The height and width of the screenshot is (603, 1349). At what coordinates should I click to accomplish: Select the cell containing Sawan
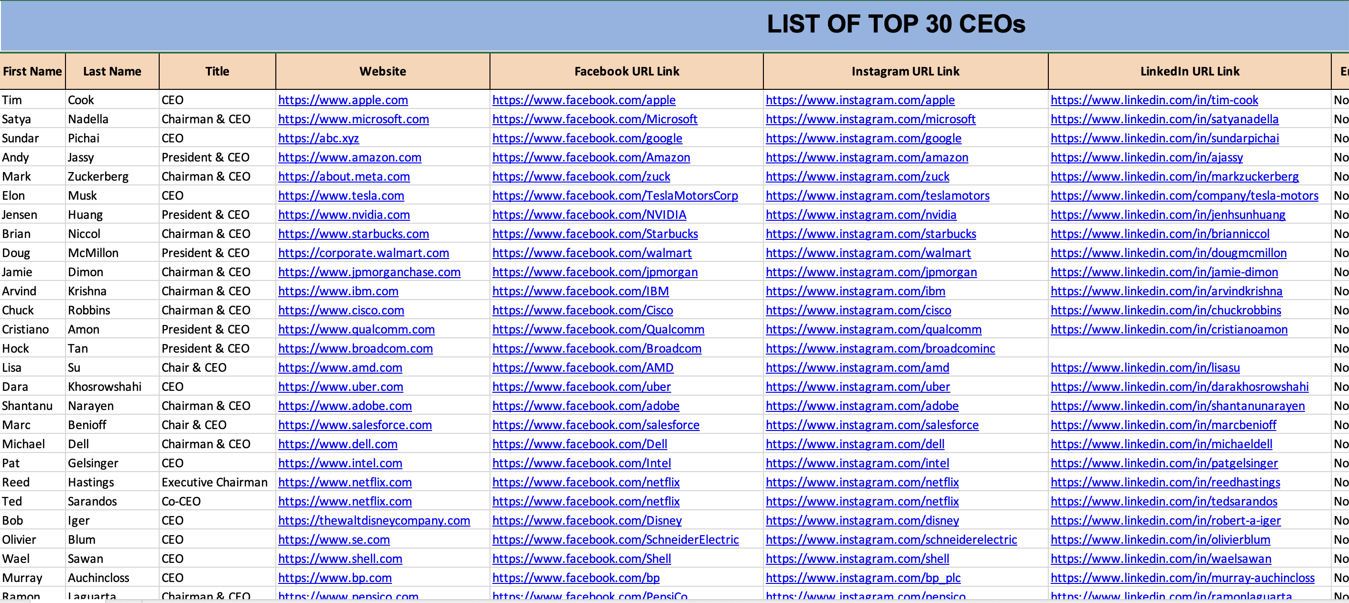[112, 559]
